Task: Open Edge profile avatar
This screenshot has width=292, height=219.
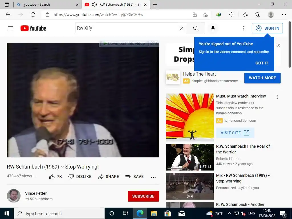Action: tap(271, 15)
